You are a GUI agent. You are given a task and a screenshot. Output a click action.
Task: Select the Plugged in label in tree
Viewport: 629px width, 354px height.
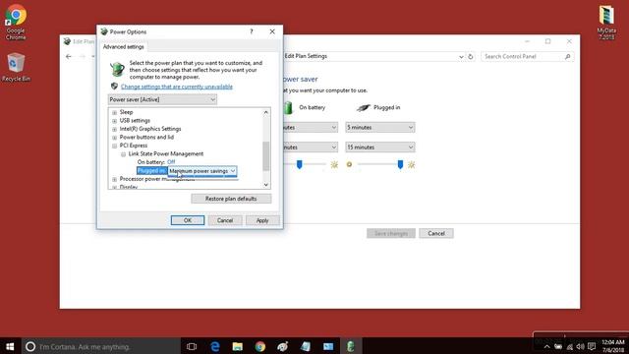tap(151, 171)
